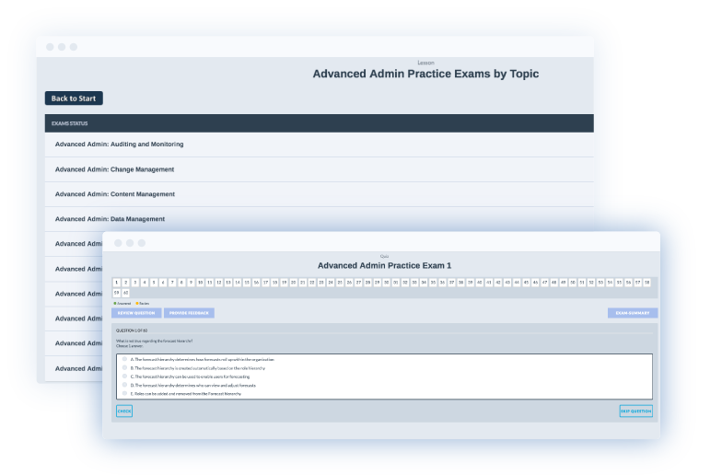722x475 pixels.
Task: Jump to question 58 in navigator
Action: [646, 282]
